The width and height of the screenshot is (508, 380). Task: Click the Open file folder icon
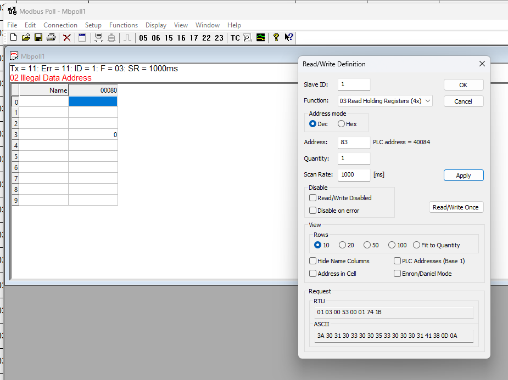tap(26, 38)
